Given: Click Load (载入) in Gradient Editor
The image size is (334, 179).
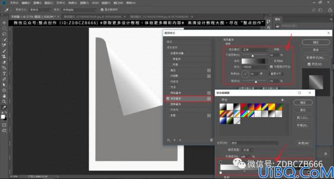Looking at the screenshot, I should 303,118.
